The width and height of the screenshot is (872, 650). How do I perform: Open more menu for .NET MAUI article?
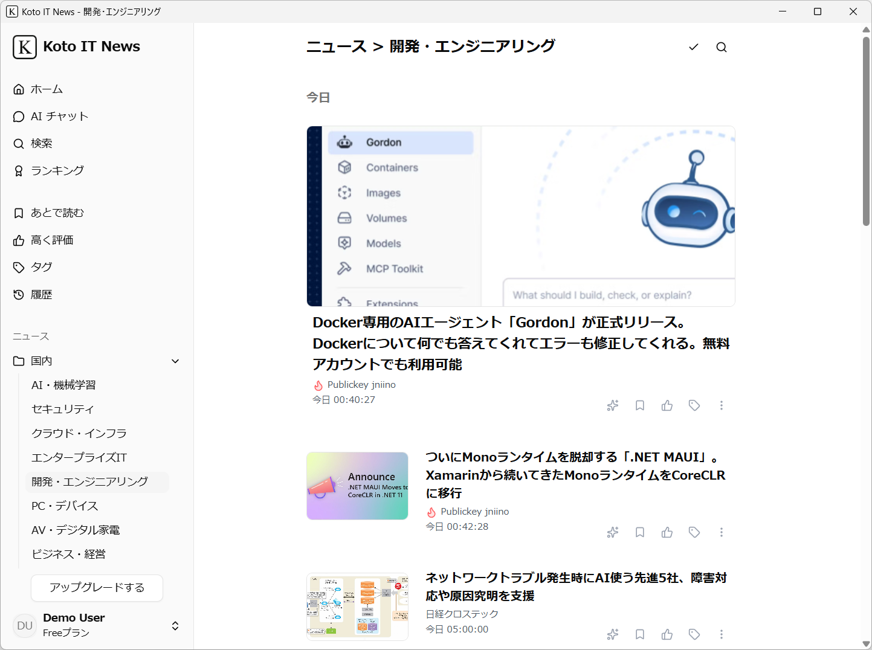722,532
